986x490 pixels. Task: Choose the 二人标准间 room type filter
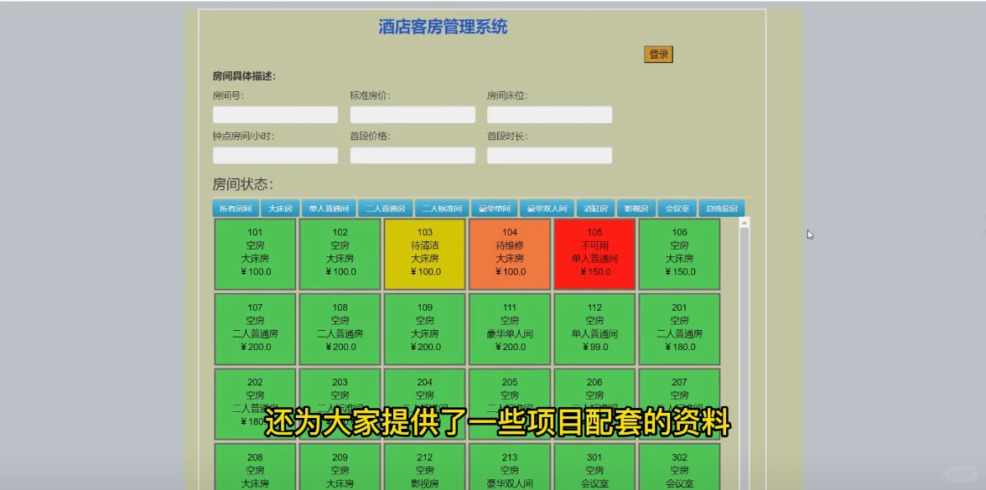click(x=444, y=208)
